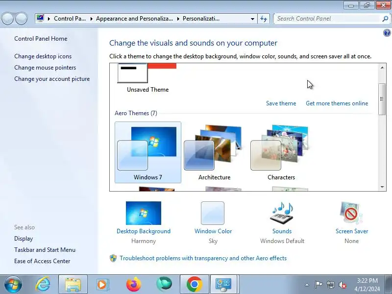Launch Internet Explorer from the taskbar
Screen dimensions: 392x294
[43, 284]
